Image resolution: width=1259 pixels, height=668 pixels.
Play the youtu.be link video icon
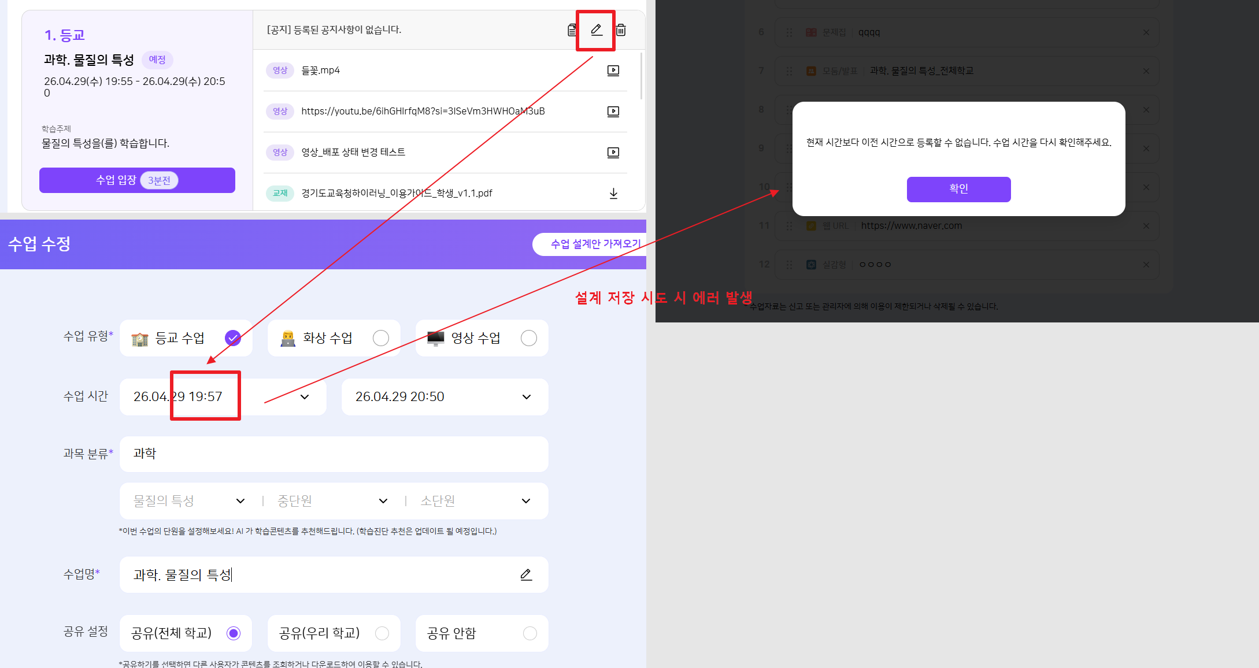tap(613, 112)
